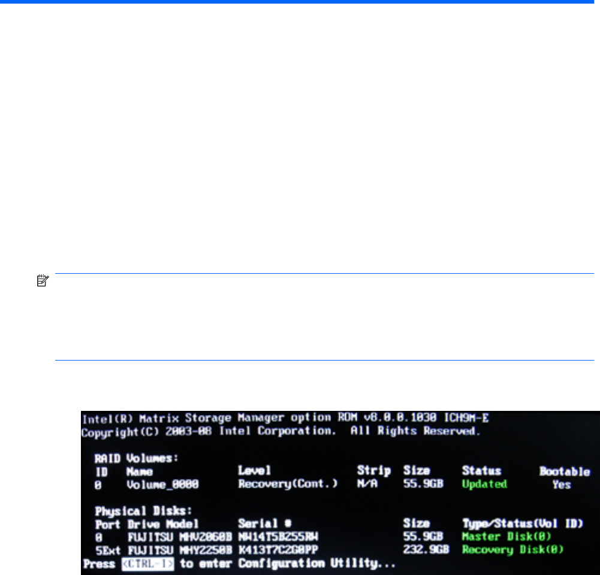Click the green 'Updated' status text
600x575 pixels.
tap(484, 484)
